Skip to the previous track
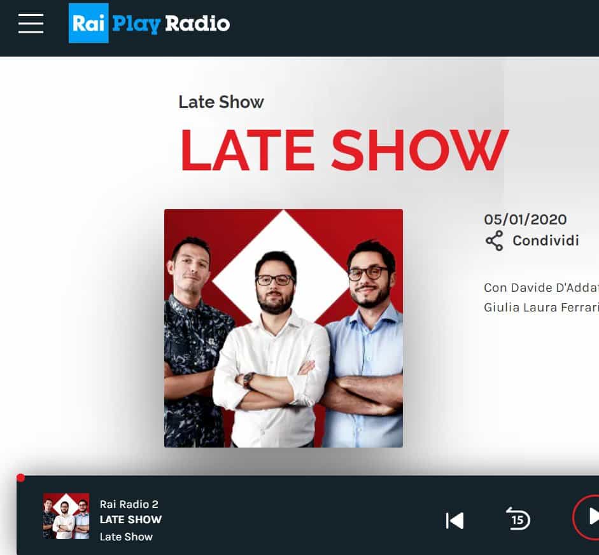 point(455,521)
